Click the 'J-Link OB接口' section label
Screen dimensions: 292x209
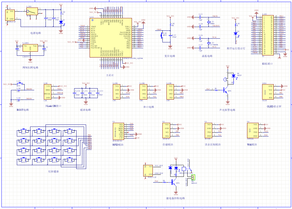coord(53,106)
